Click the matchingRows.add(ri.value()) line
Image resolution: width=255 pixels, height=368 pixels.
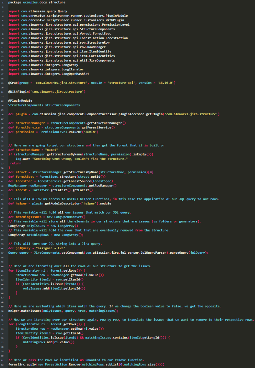pyautogui.click(x=49, y=342)
